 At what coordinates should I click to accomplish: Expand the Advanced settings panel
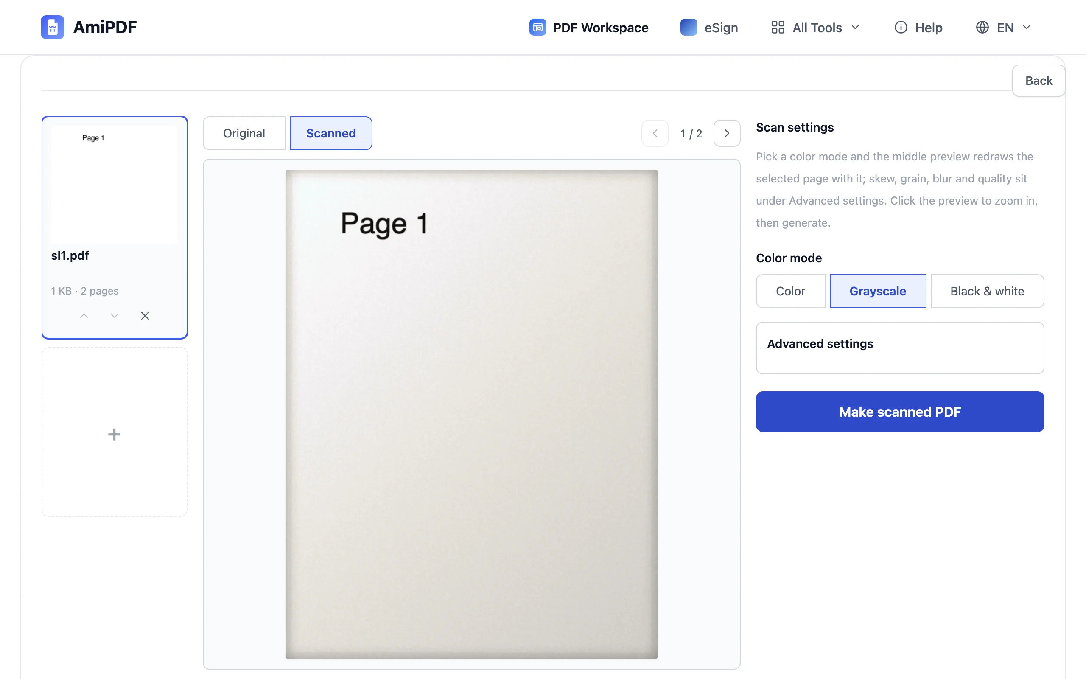[x=900, y=348]
